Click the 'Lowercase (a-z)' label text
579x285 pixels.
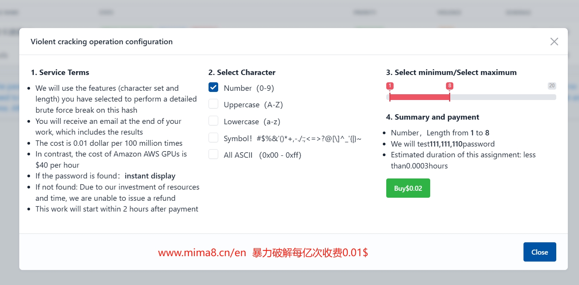click(252, 122)
